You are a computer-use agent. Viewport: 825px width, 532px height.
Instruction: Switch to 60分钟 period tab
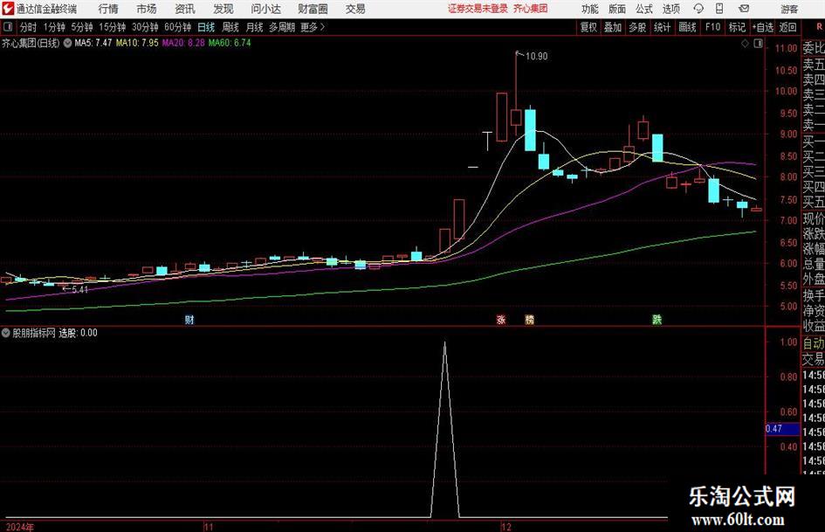click(x=178, y=27)
